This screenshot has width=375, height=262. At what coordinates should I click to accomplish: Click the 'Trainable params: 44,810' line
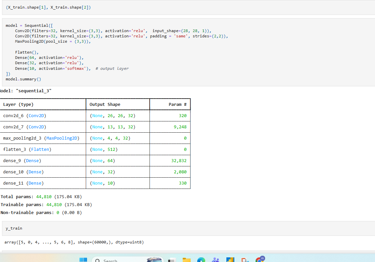46,205
